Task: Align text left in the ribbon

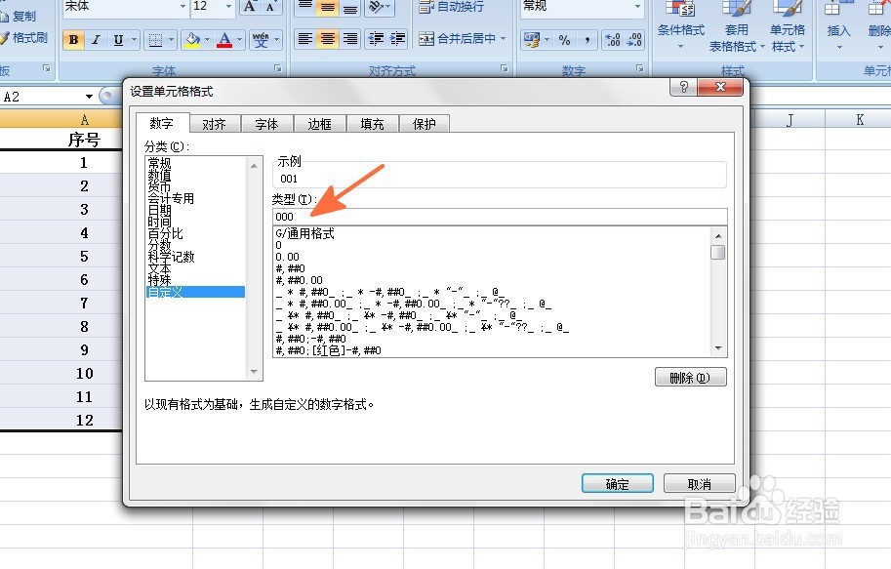Action: pos(305,39)
